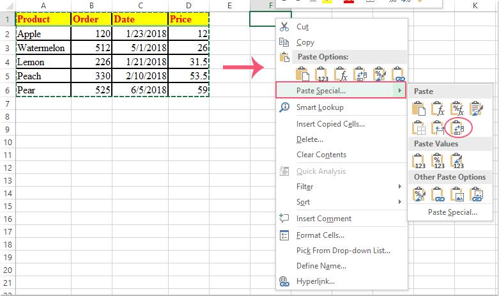
Task: Click the Pear cell
Action: click(x=43, y=90)
